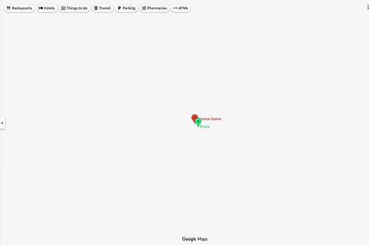This screenshot has width=369, height=245.
Task: Select the green Gravy map pin
Action: click(x=198, y=122)
